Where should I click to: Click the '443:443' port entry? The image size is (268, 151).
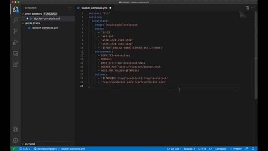tap(108, 36)
